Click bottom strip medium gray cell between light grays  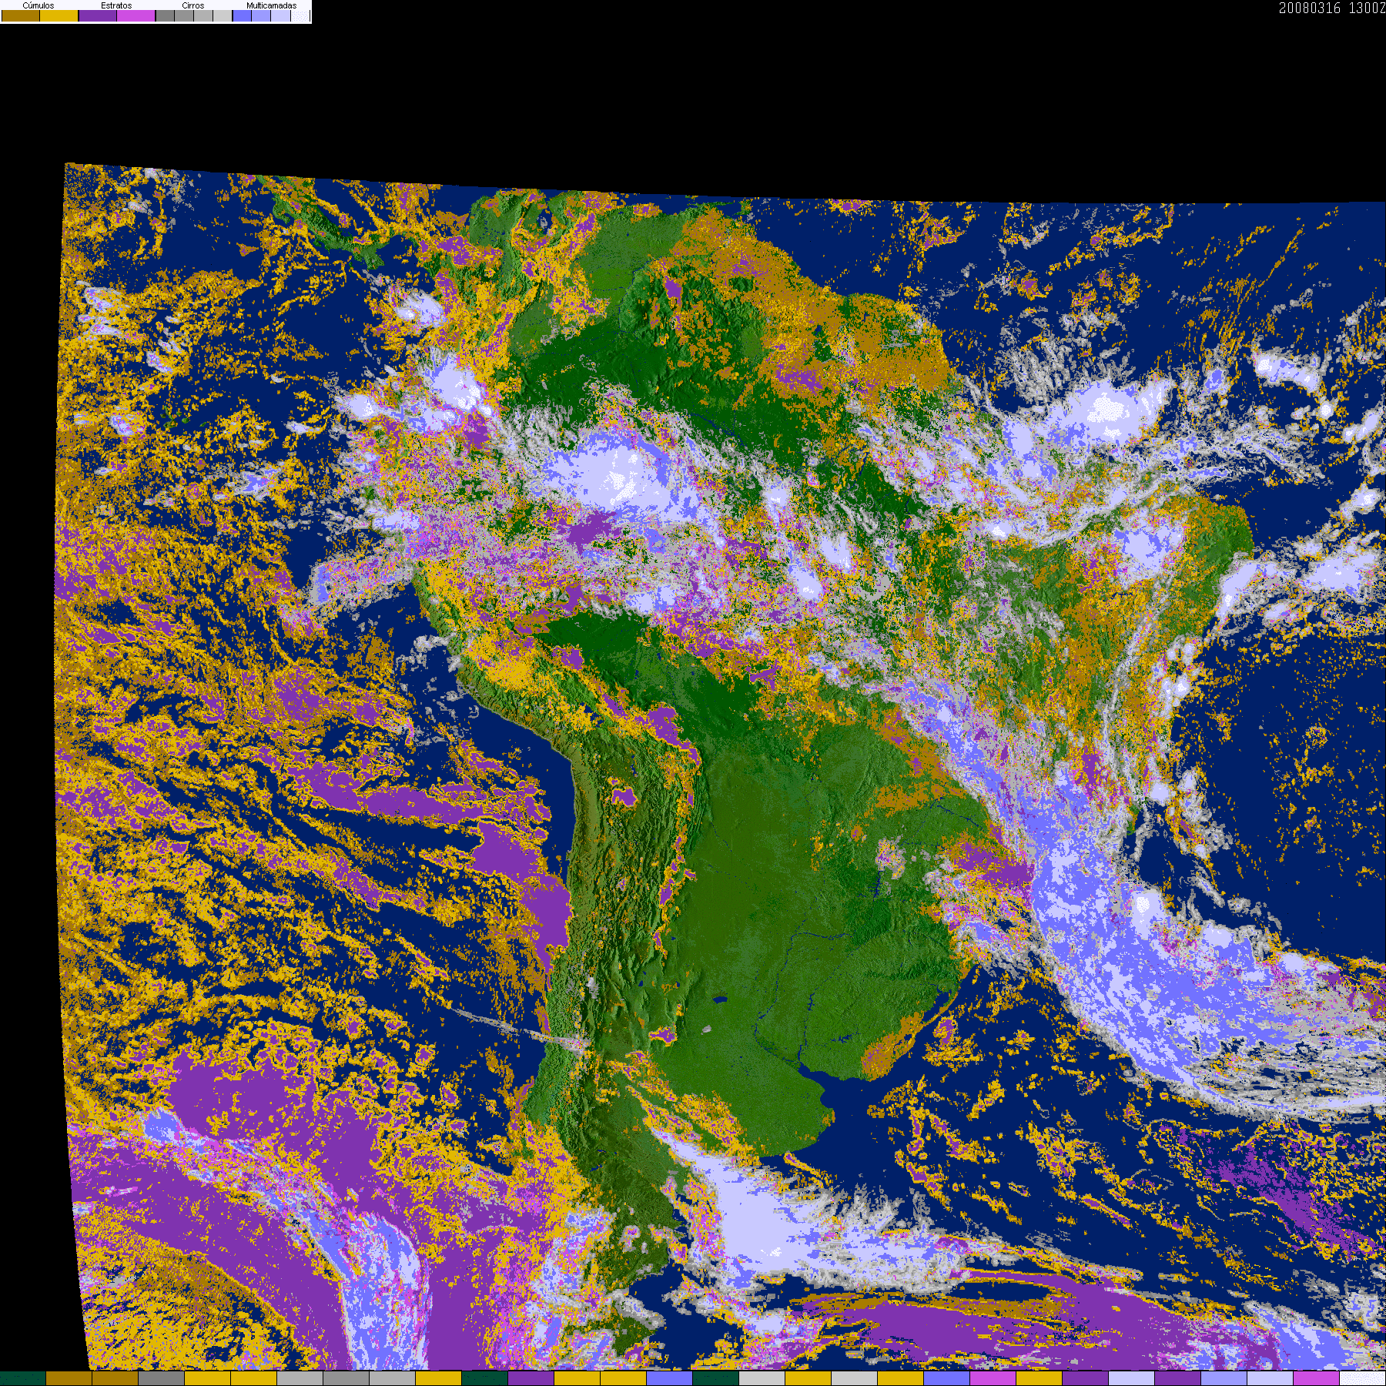pyautogui.click(x=346, y=1378)
